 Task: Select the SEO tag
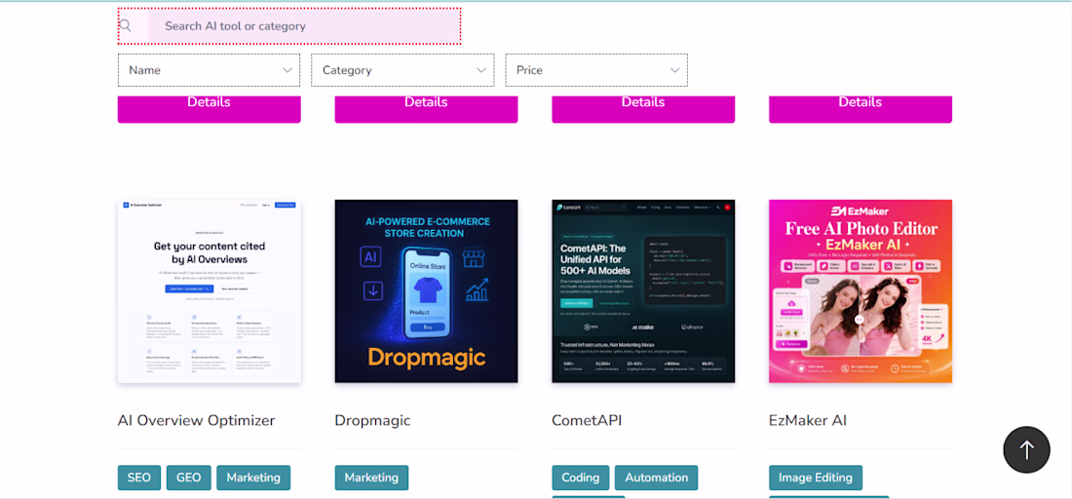pos(138,478)
